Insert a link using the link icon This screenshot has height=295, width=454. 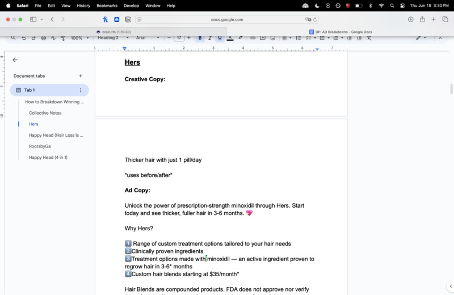coord(253,38)
